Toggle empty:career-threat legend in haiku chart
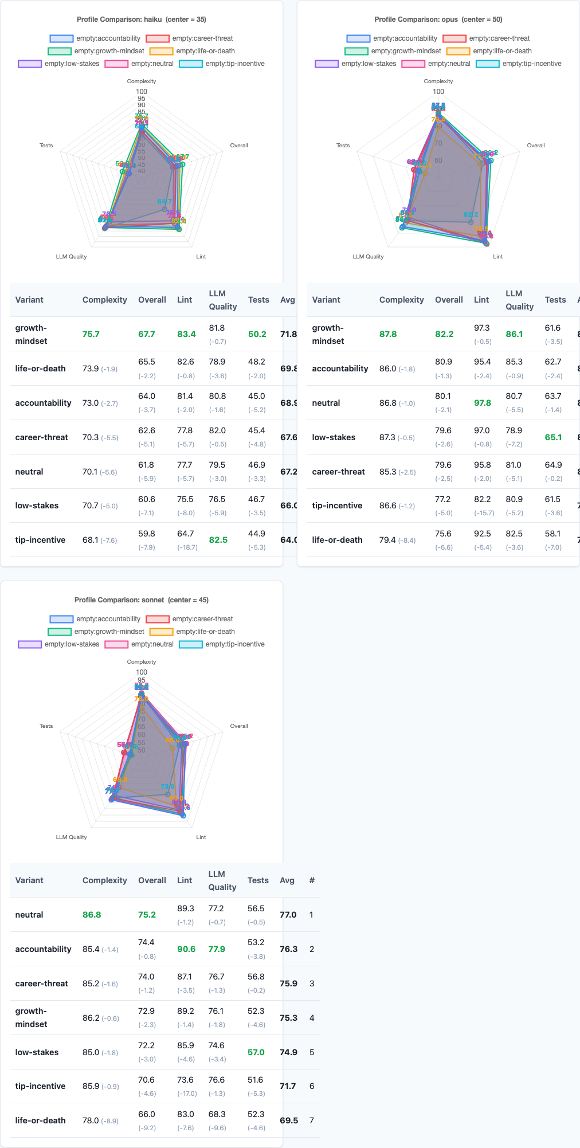 coord(189,38)
